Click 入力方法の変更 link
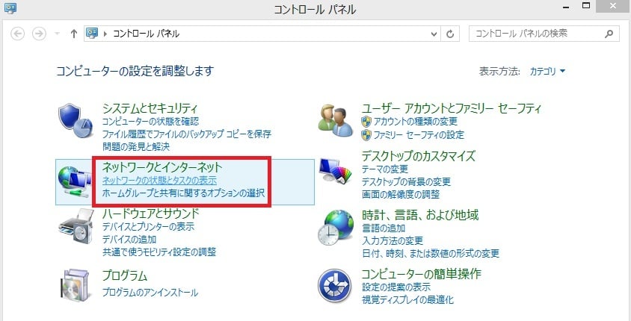Image resolution: width=631 pixels, height=321 pixels. 393,241
